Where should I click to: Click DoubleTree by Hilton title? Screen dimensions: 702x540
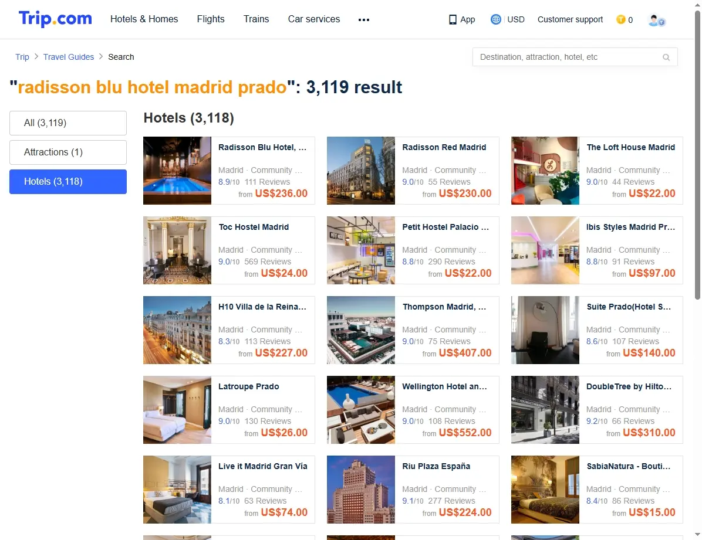click(629, 386)
